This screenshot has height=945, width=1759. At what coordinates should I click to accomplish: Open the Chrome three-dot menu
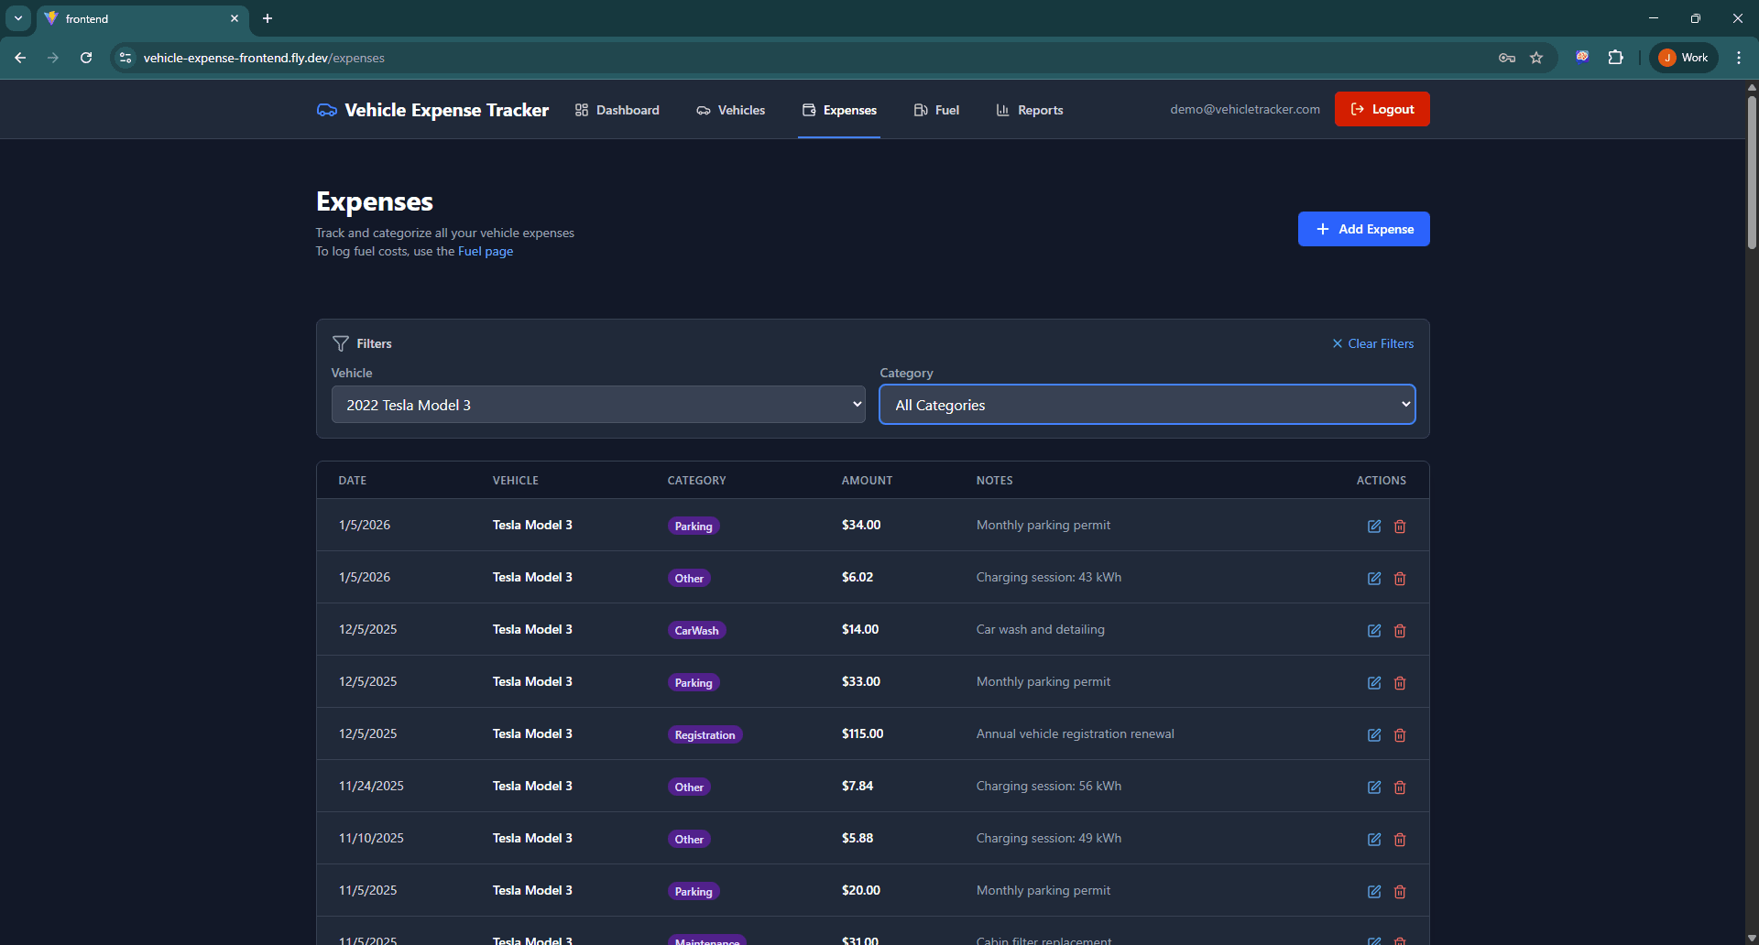pyautogui.click(x=1739, y=57)
